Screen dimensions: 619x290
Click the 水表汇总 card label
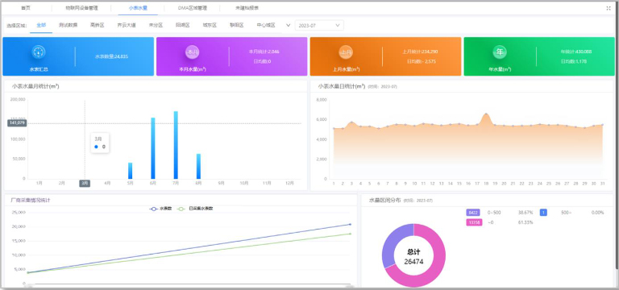click(39, 69)
